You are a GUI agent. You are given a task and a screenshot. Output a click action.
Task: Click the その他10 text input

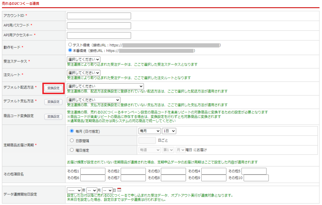tap(256, 178)
